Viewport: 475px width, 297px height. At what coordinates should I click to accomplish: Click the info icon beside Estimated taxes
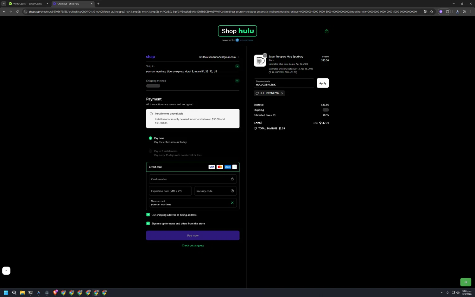pos(274,115)
